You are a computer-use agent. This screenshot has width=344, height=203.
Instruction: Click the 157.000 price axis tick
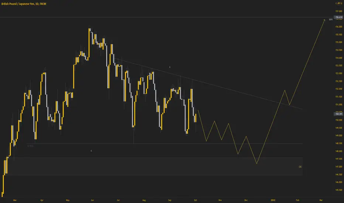338,11
